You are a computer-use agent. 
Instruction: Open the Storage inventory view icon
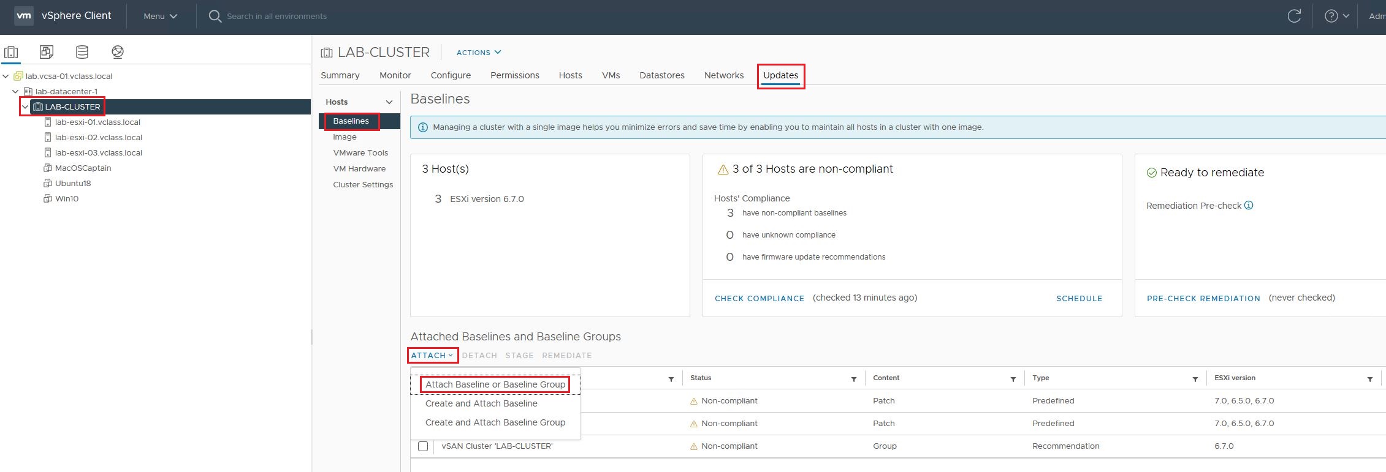pyautogui.click(x=82, y=52)
